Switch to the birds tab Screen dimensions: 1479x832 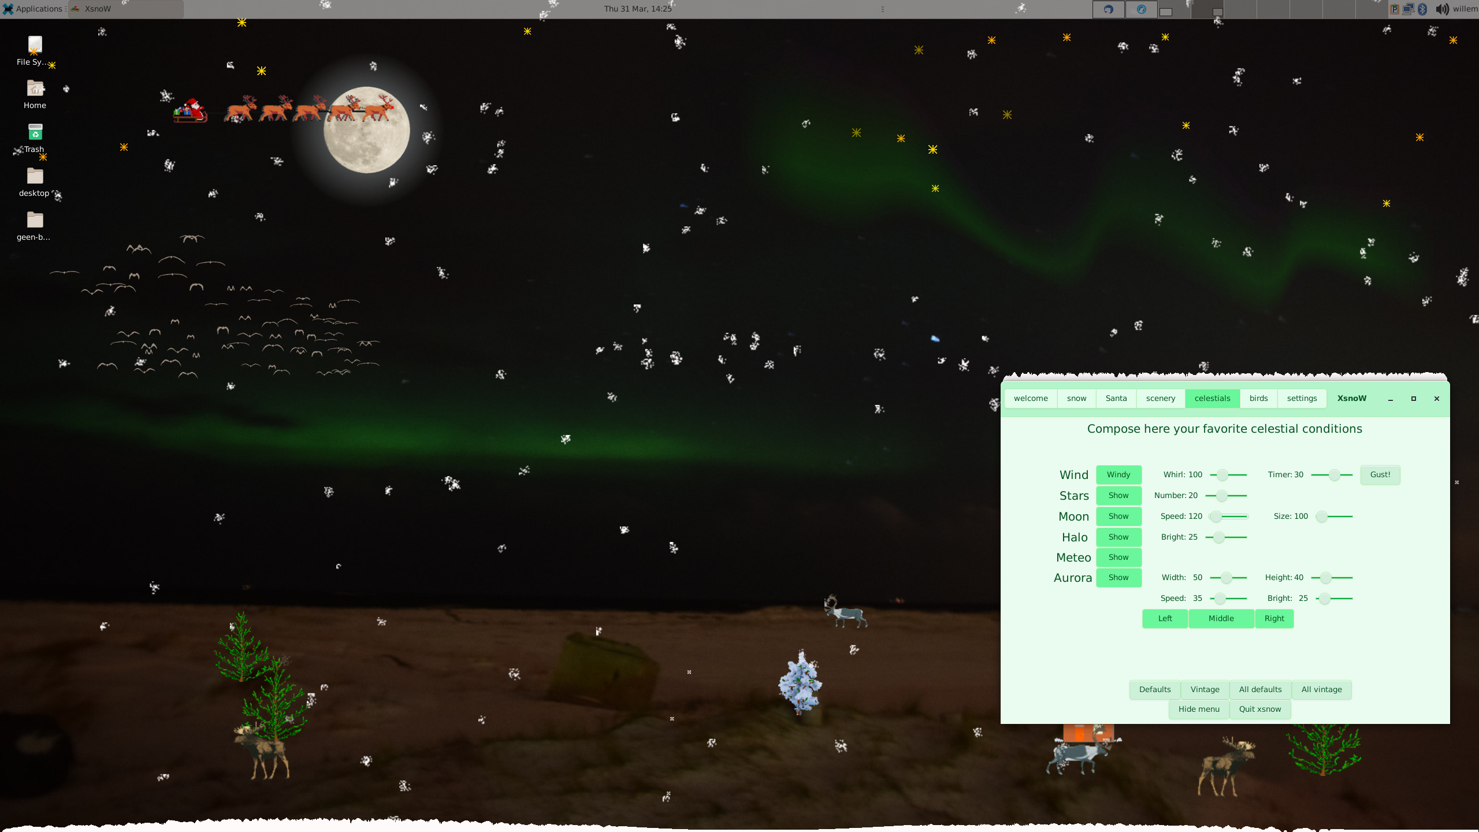click(x=1258, y=397)
